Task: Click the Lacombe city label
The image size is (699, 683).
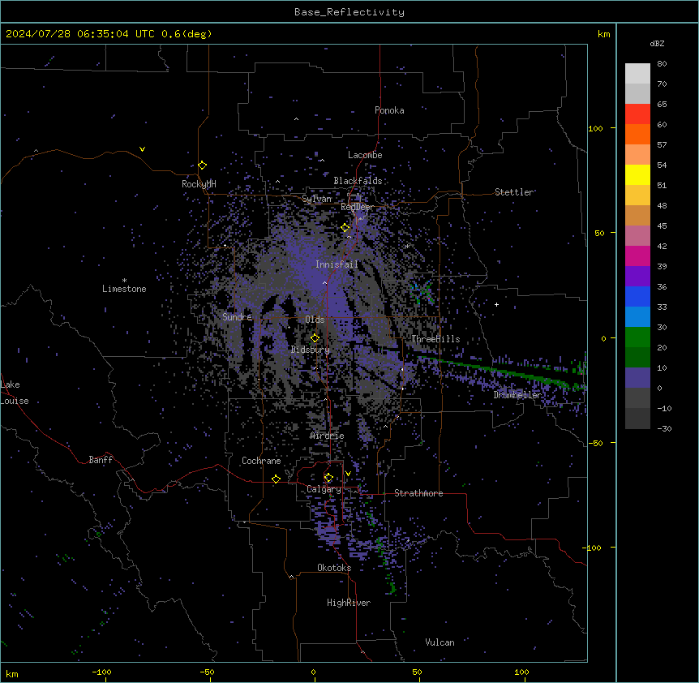Action: pos(365,155)
